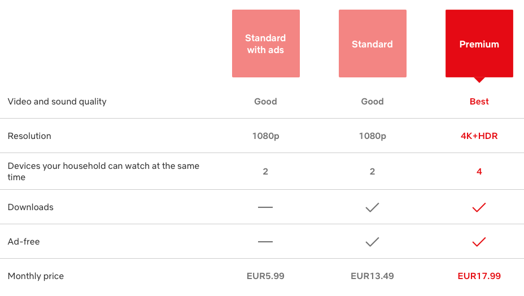Click the EUR5.99 monthly price
This screenshot has height=296, width=524.
pos(265,276)
